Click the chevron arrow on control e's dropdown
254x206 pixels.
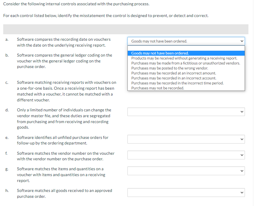(241, 139)
